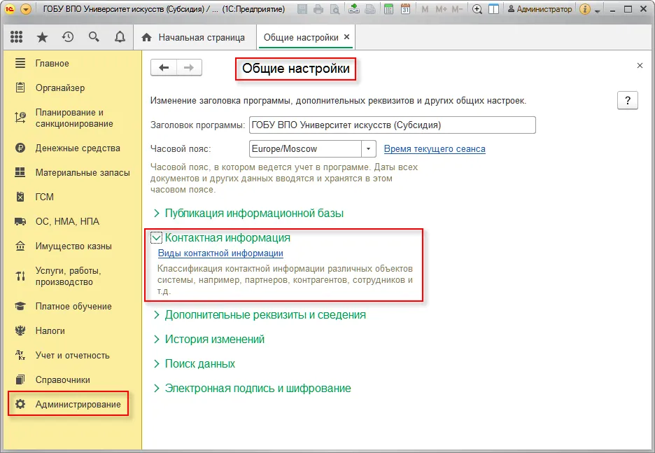Click the Print icon in title bar

(x=318, y=9)
